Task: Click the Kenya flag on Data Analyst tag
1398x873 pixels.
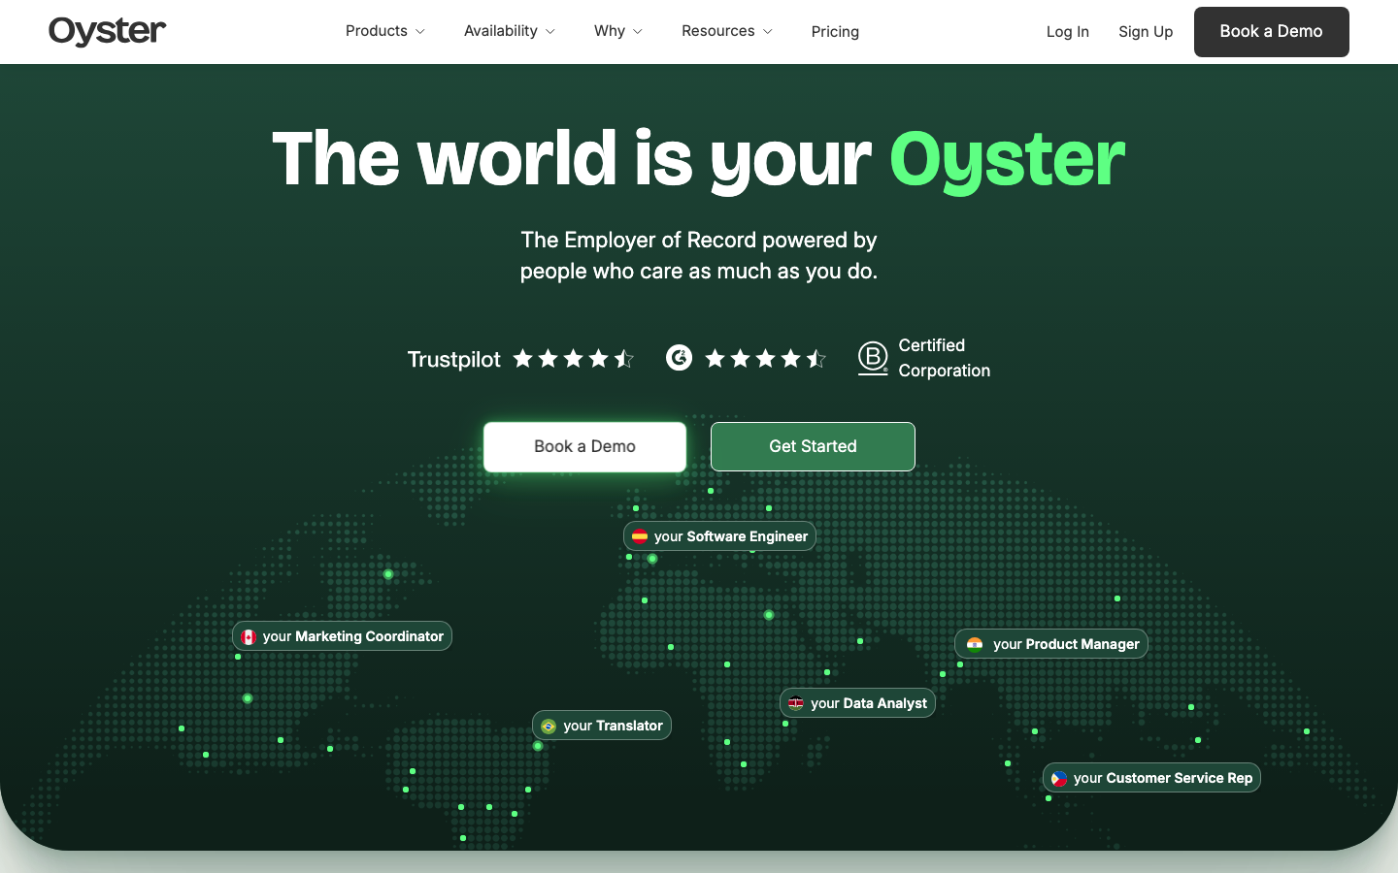Action: (796, 703)
